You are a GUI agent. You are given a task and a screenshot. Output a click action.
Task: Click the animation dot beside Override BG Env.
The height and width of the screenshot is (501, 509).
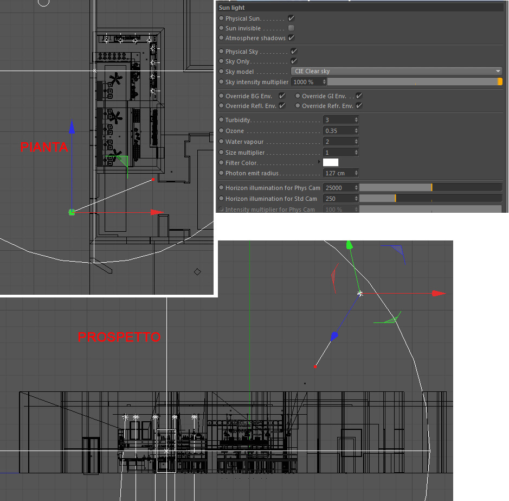click(221, 96)
